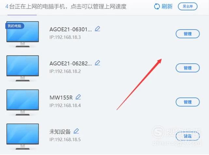Click monitor icon for MW155R device
The height and width of the screenshot is (155, 209).
(x=22, y=102)
